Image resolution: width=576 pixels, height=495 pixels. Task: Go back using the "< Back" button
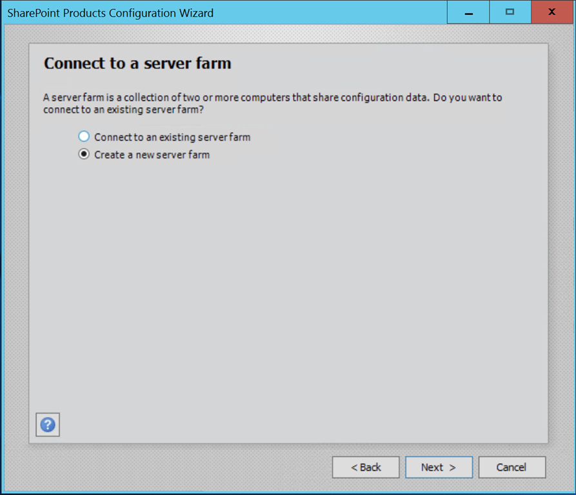(366, 467)
